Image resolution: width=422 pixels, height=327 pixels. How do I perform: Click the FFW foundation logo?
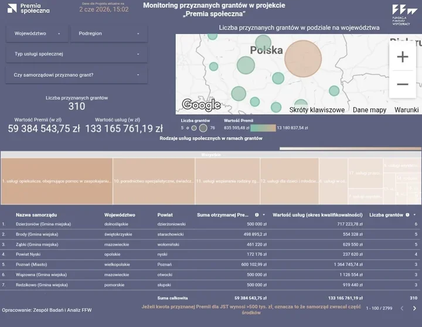[404, 15]
